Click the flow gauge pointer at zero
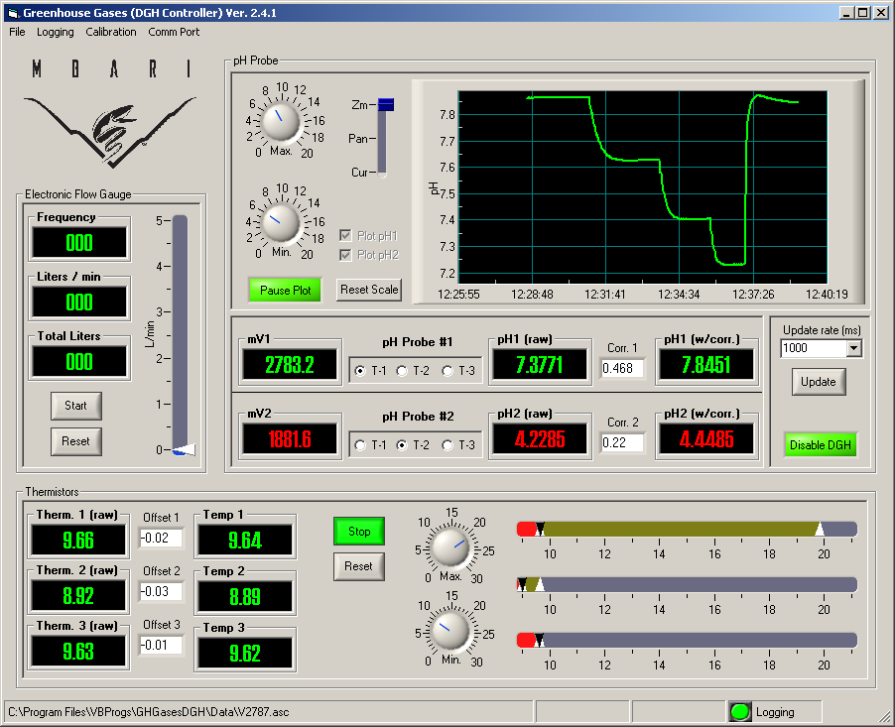The height and width of the screenshot is (727, 895). 184,450
